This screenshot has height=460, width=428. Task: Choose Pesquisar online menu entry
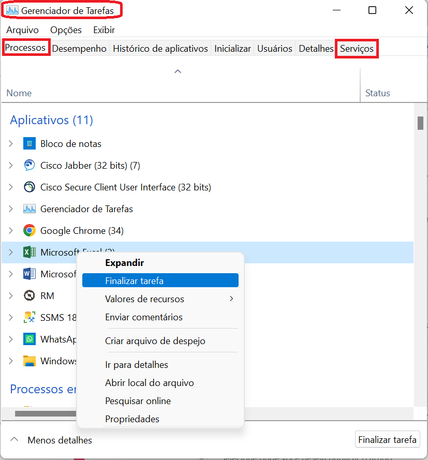click(x=160, y=400)
